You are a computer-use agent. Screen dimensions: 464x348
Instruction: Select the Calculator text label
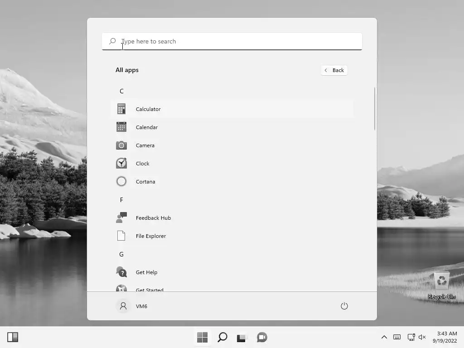(148, 109)
